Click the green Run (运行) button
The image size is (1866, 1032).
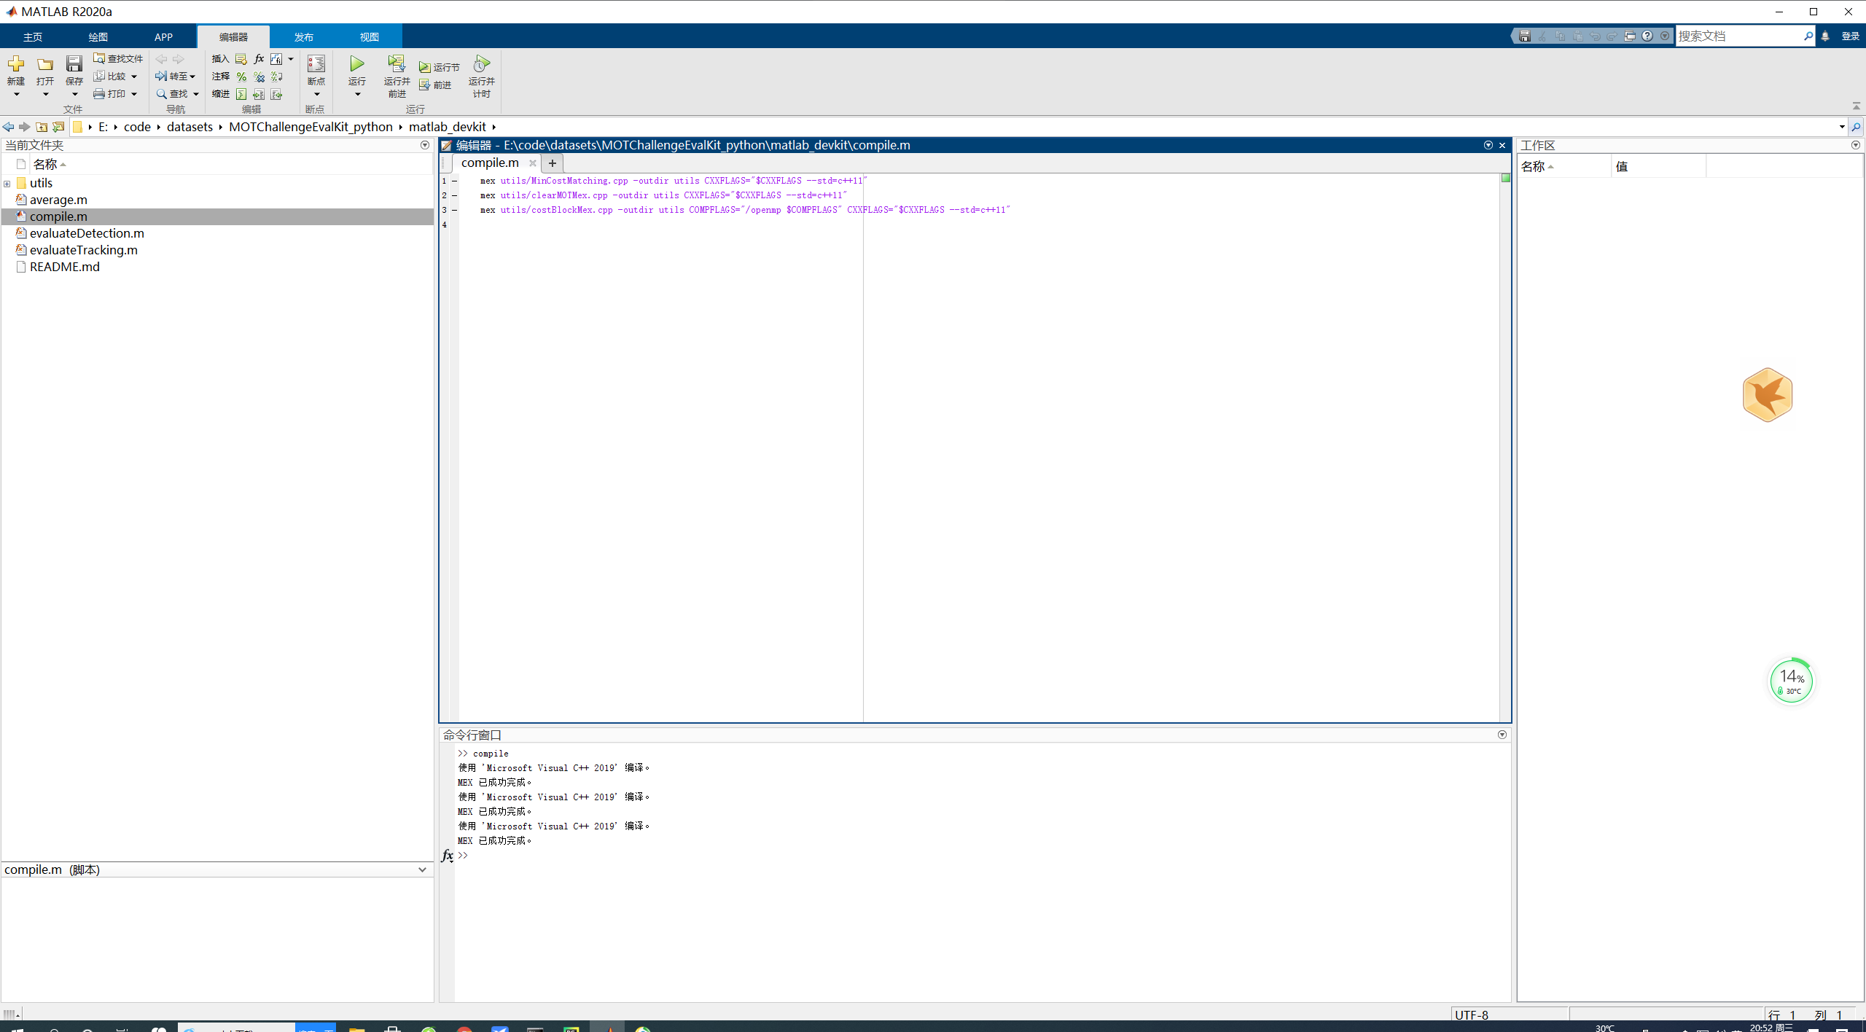pyautogui.click(x=356, y=64)
